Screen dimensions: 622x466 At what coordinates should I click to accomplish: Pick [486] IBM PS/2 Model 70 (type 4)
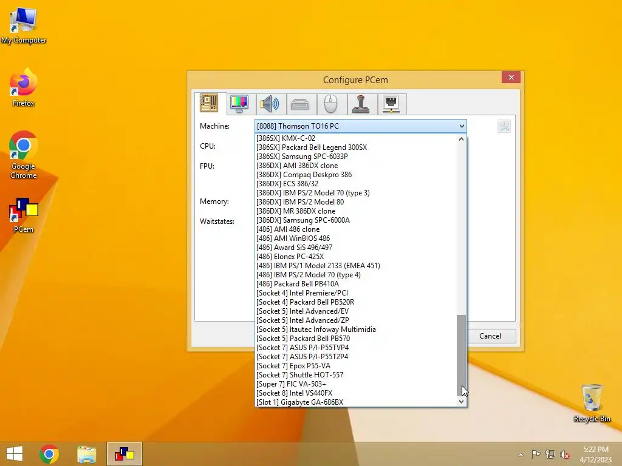coord(356,275)
